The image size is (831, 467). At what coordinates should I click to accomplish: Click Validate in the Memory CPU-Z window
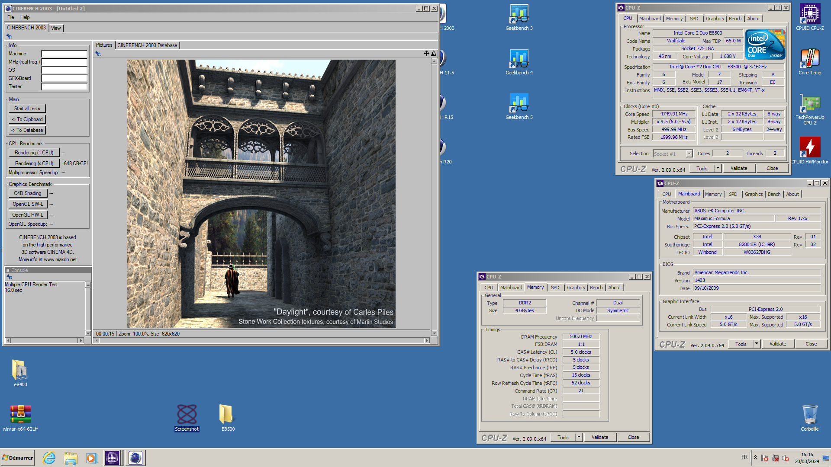tap(600, 437)
